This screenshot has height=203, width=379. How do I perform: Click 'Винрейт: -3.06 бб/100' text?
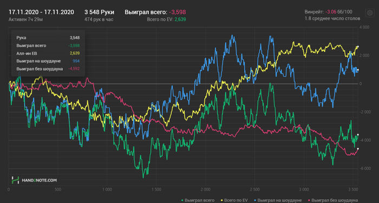click(x=328, y=11)
